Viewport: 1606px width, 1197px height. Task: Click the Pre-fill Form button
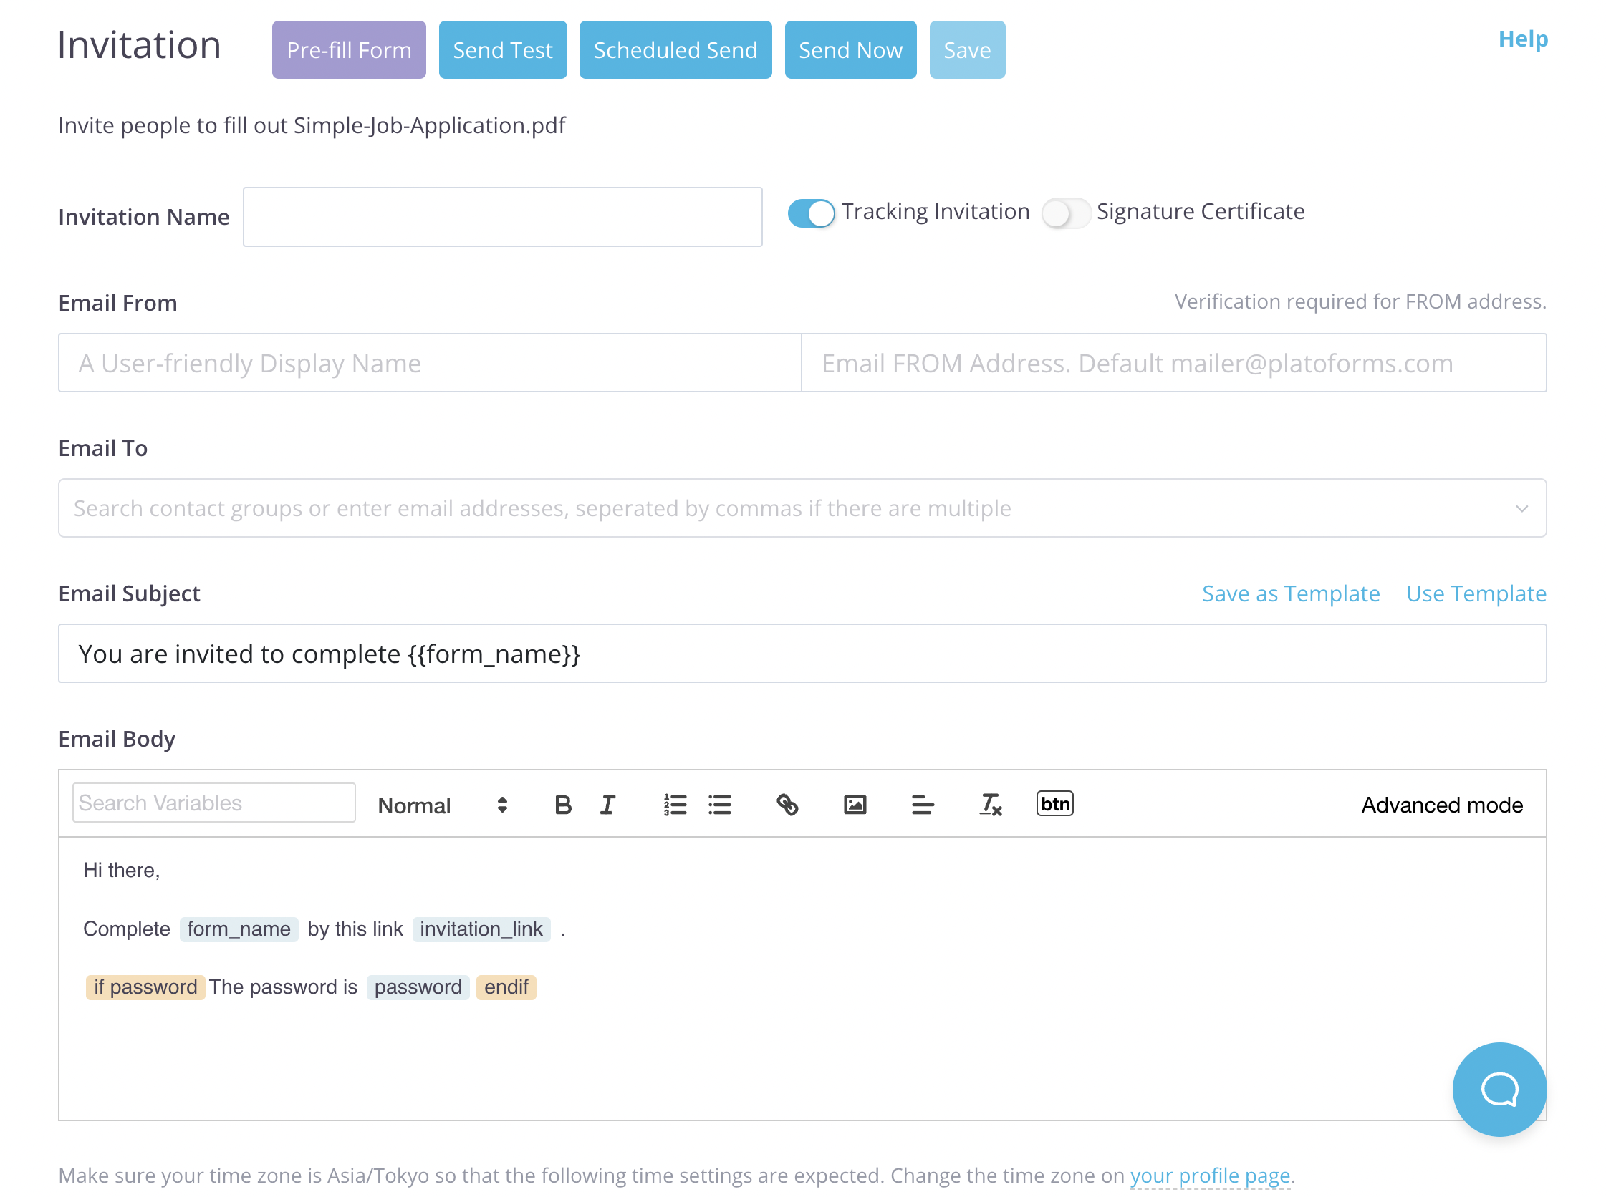point(350,49)
